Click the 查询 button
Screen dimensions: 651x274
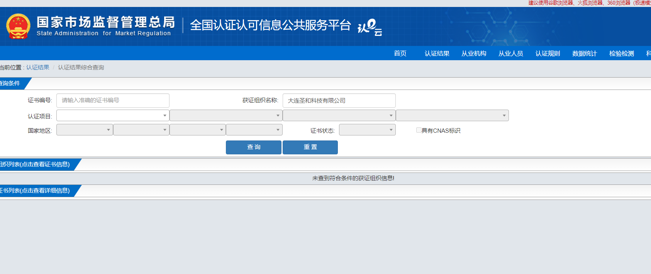[x=254, y=147]
